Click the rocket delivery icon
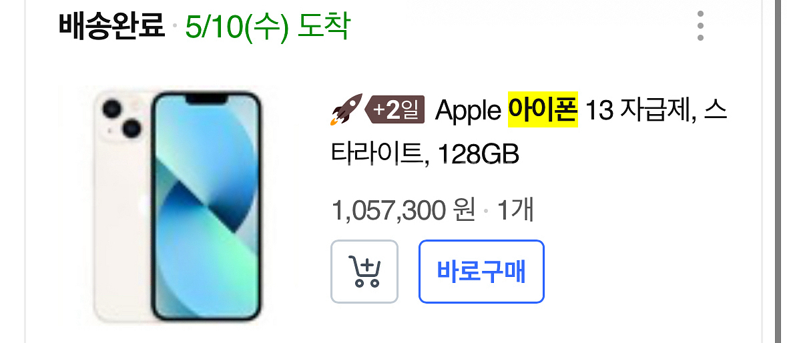This screenshot has height=343, width=787. tap(346, 109)
